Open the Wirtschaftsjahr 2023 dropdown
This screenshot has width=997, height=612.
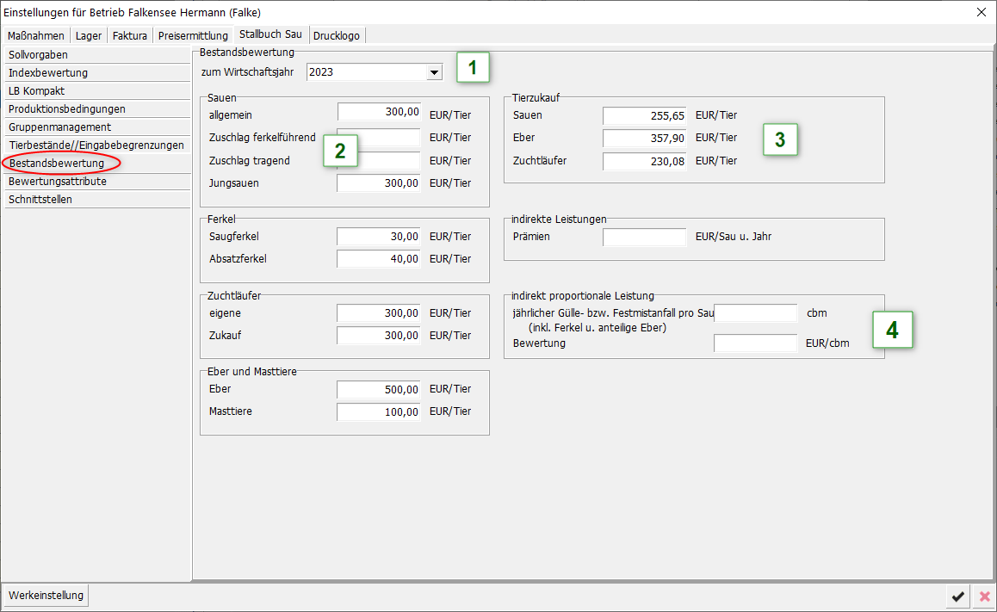click(x=434, y=72)
